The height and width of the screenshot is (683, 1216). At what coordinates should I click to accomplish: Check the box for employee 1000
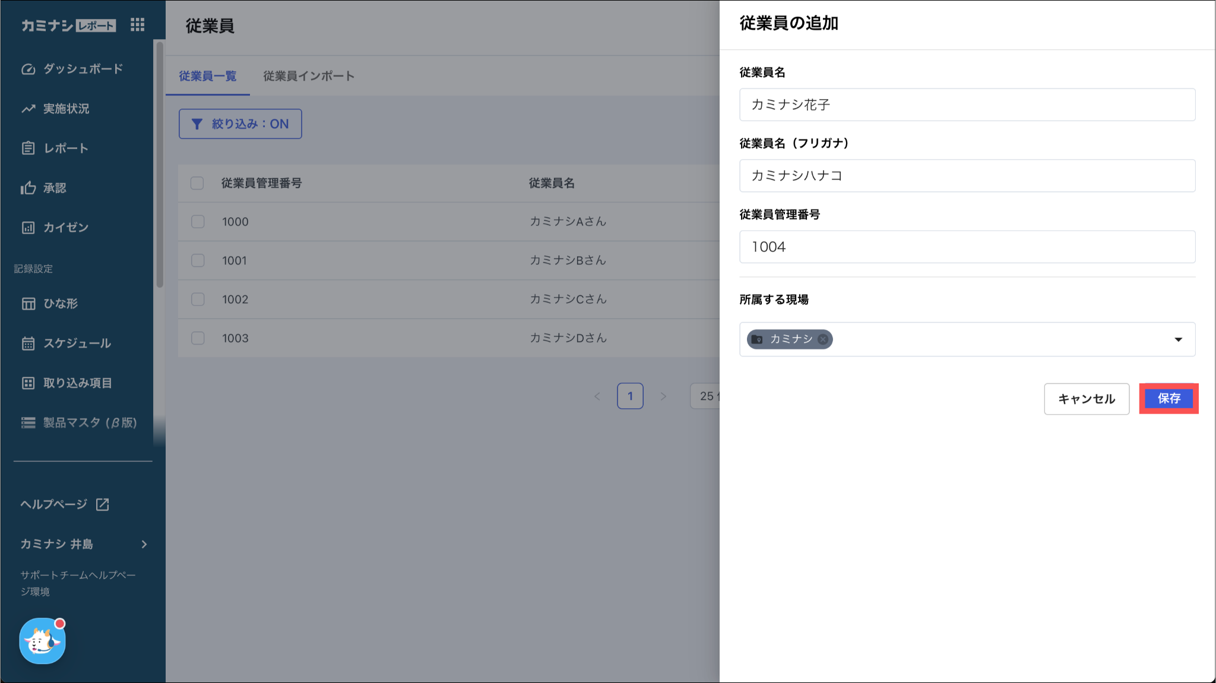click(198, 222)
